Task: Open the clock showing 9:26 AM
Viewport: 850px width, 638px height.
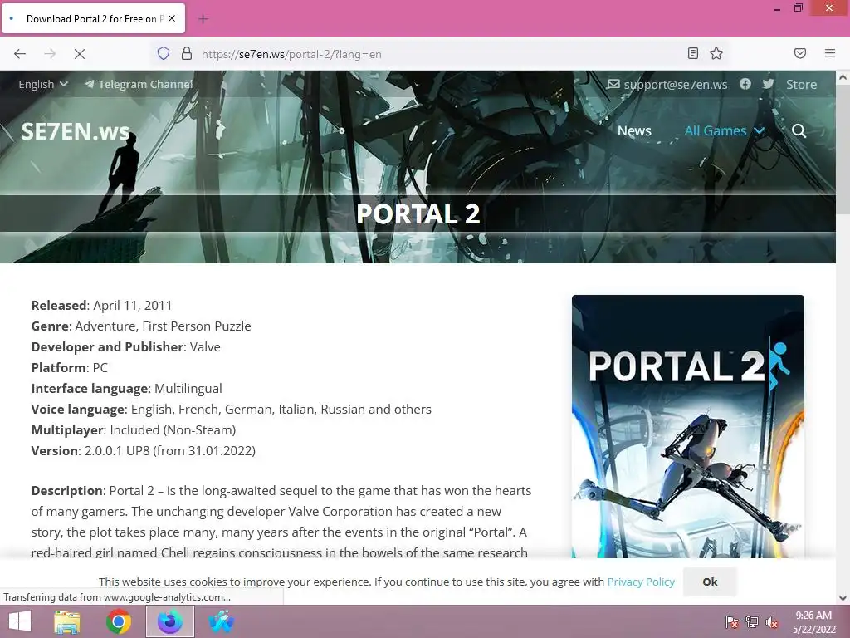Action: (x=813, y=621)
